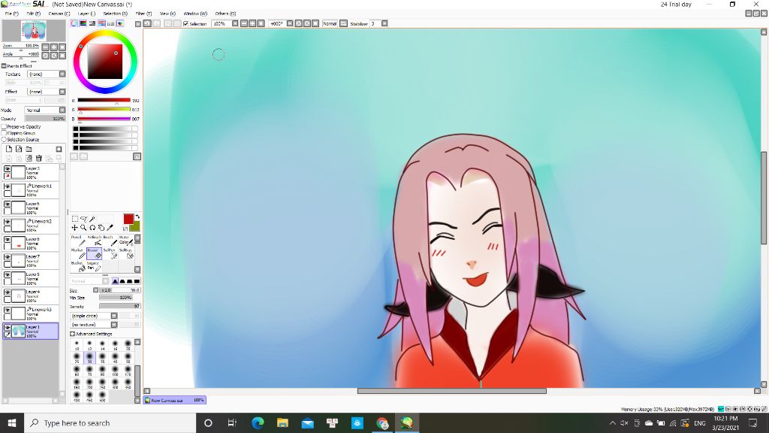769x433 pixels.
Task: Open the simple circle brush shape dropdown
Action: click(114, 316)
